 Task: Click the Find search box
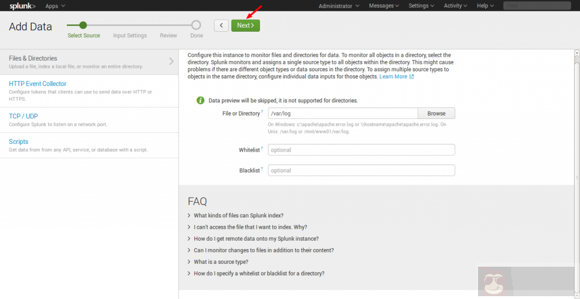pos(537,6)
